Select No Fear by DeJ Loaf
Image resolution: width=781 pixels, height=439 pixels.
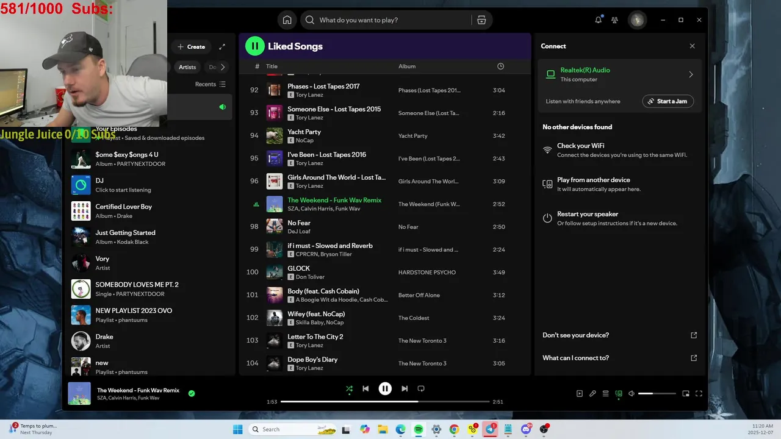click(385, 227)
